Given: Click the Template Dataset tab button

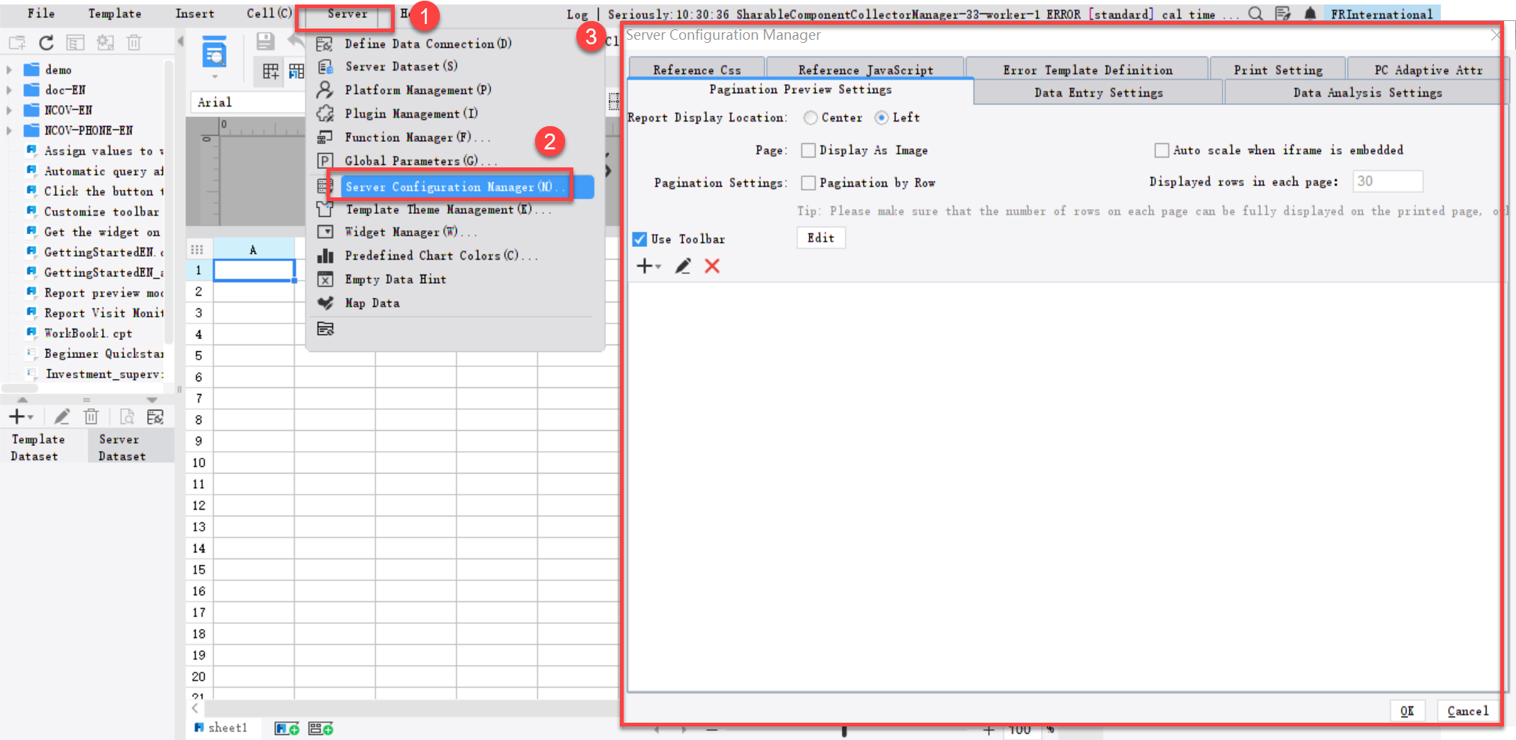Looking at the screenshot, I should click(44, 447).
